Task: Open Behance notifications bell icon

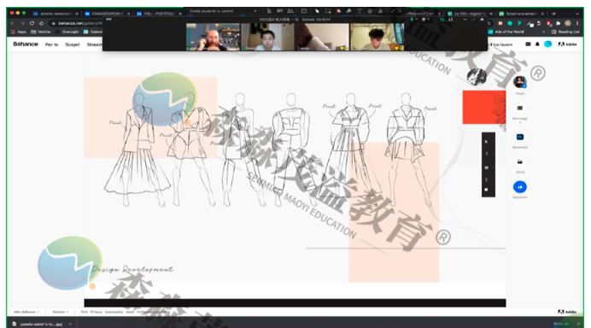Action: click(537, 44)
